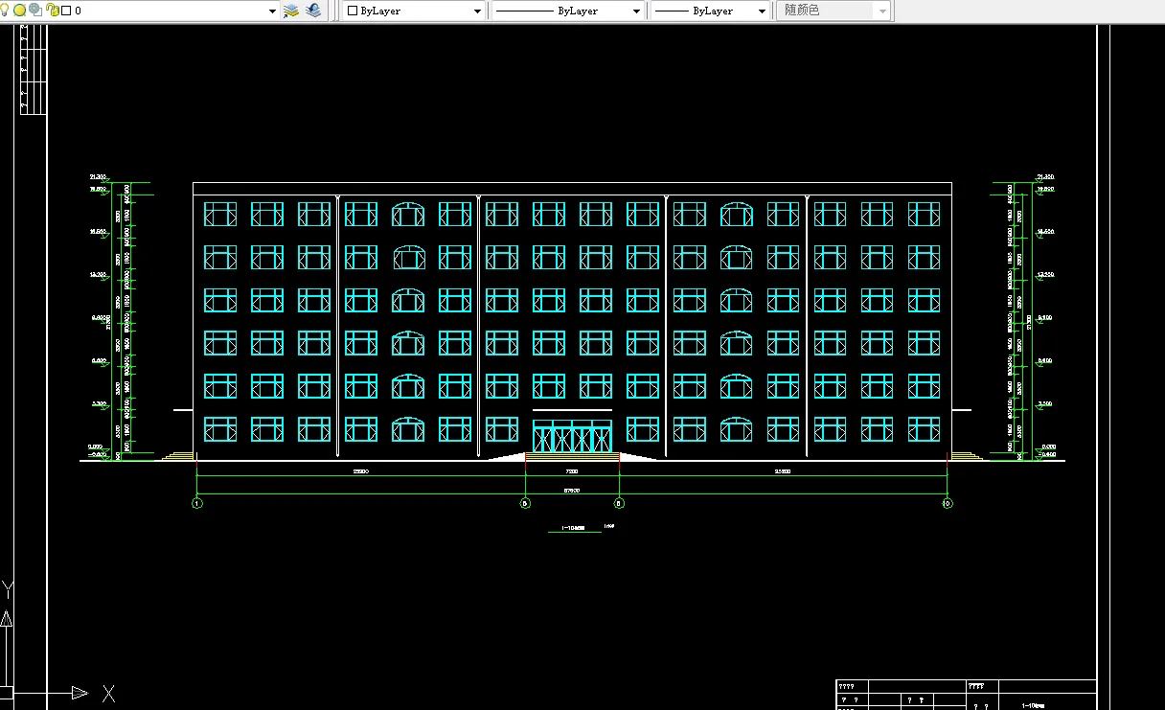Click the ByLayer color swatch box
Image resolution: width=1165 pixels, height=710 pixels.
click(353, 11)
